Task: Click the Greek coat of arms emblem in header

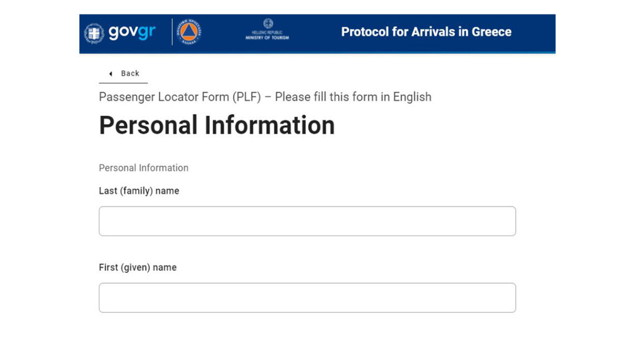Action: tap(95, 32)
